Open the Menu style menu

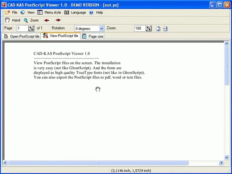click(53, 12)
